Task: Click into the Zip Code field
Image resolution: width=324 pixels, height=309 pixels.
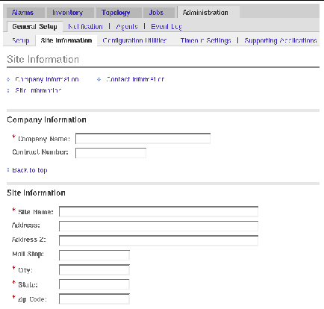Action: click(x=94, y=299)
